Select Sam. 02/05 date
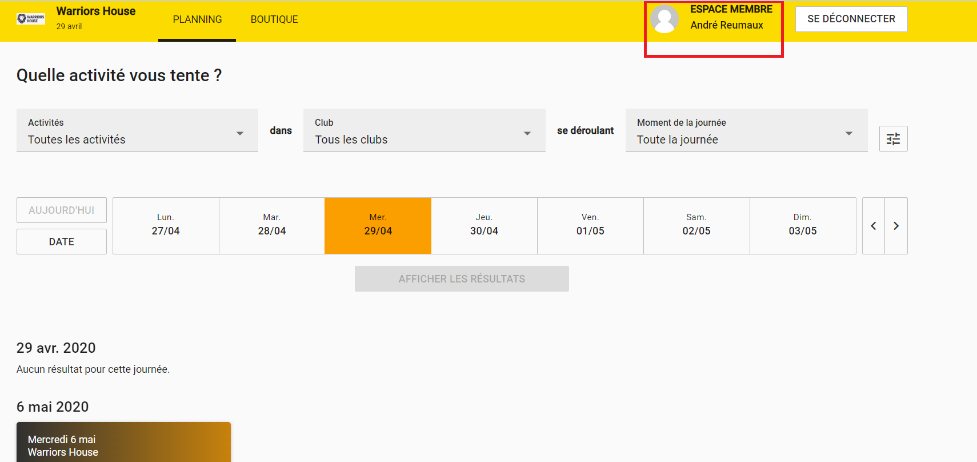 pos(696,225)
